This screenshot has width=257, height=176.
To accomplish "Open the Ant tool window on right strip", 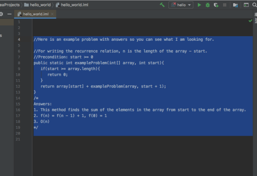I will (x=256, y=18).
